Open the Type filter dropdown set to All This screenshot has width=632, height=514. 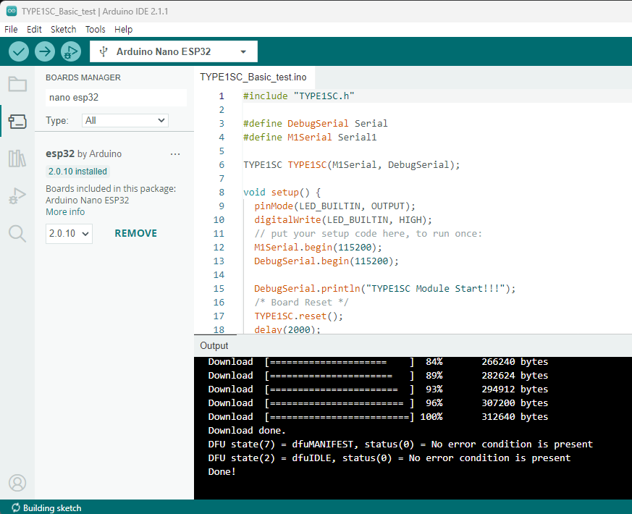point(125,121)
